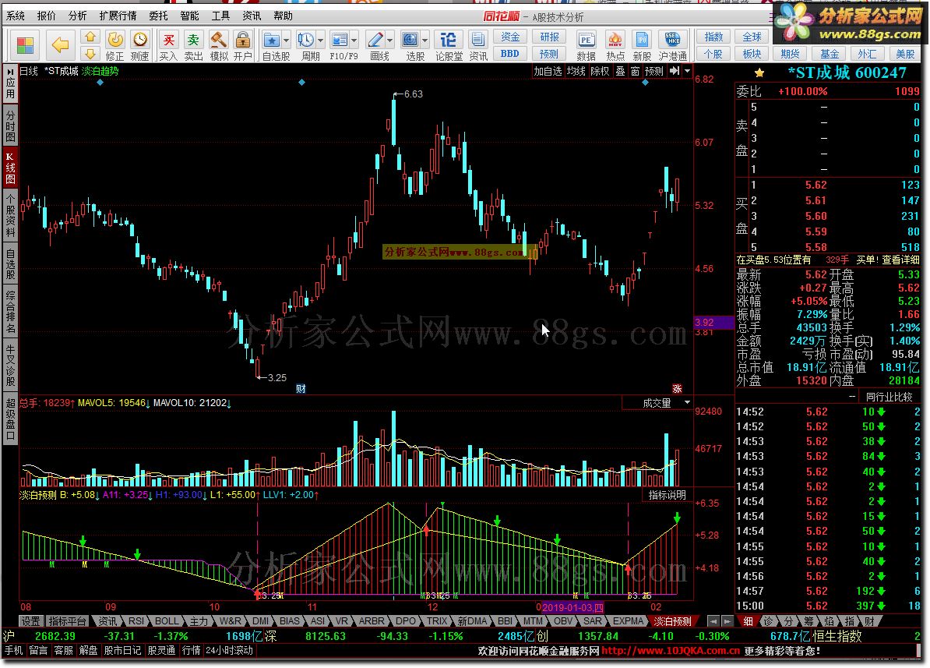Click the down arrow icon in toolbar
The width and height of the screenshot is (930, 668).
[90, 54]
